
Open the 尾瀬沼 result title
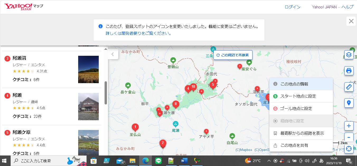[x=19, y=58]
